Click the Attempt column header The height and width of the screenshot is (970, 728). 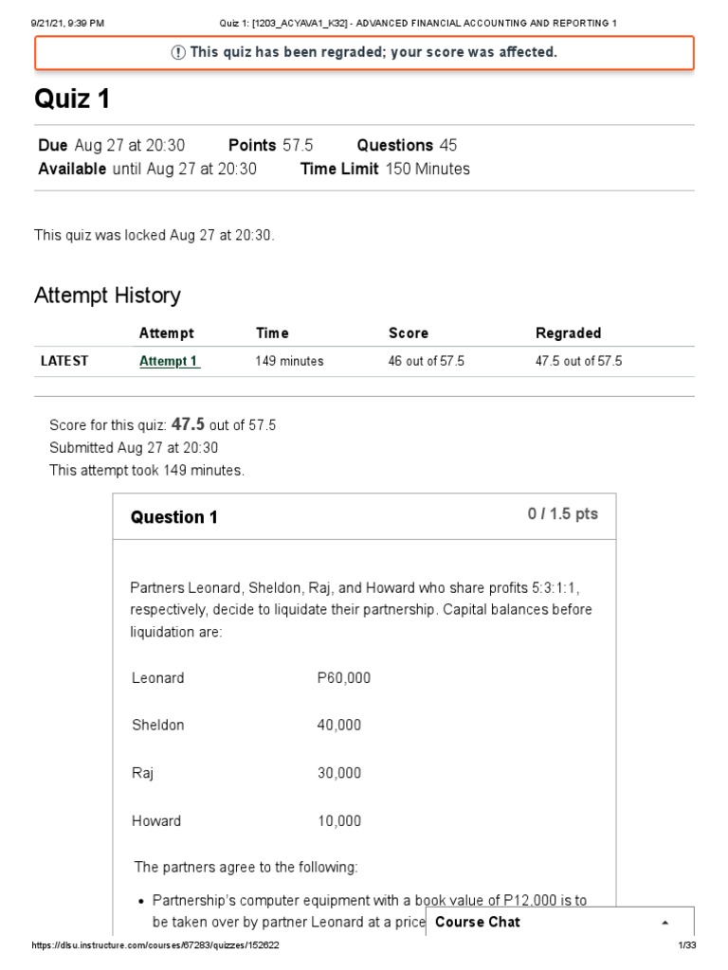click(x=167, y=333)
